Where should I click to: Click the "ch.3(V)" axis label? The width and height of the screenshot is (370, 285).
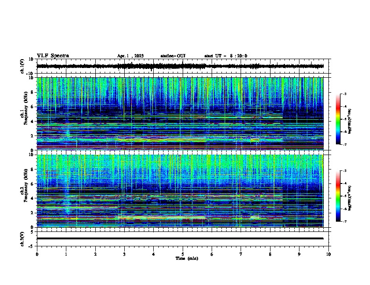(22, 239)
